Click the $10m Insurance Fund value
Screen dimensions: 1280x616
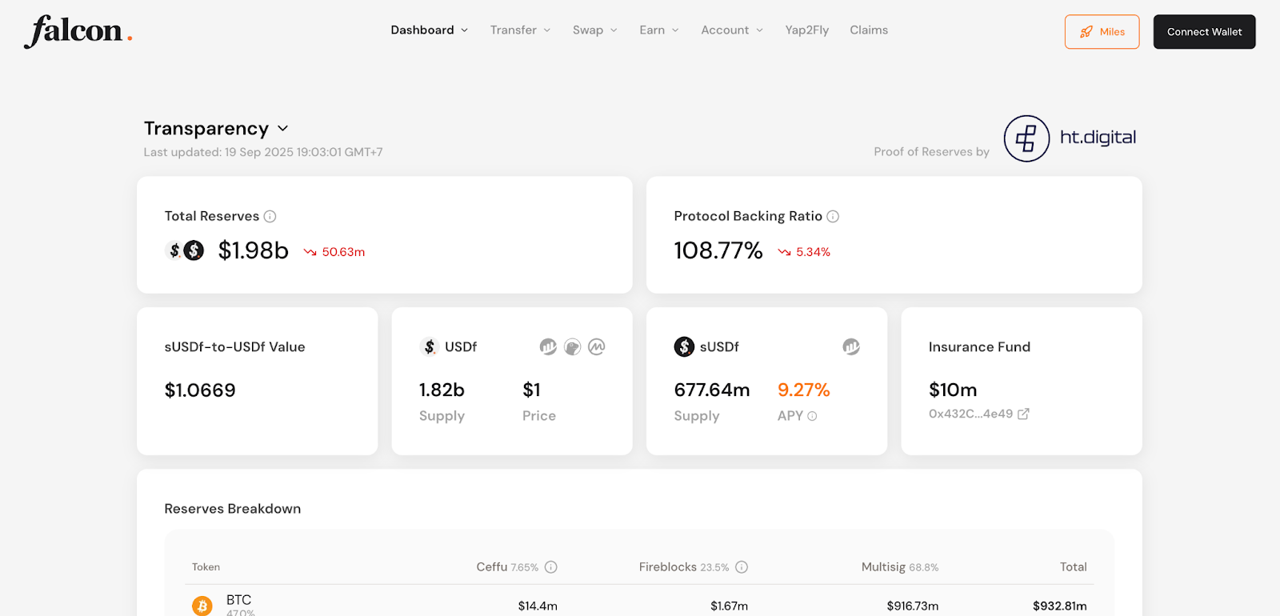(x=953, y=390)
